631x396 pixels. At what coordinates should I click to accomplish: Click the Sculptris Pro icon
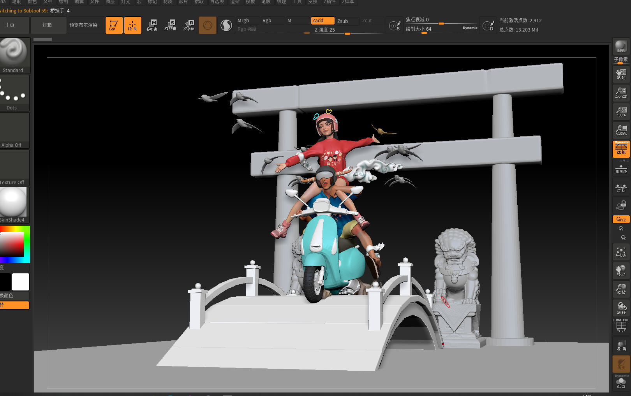coord(226,25)
